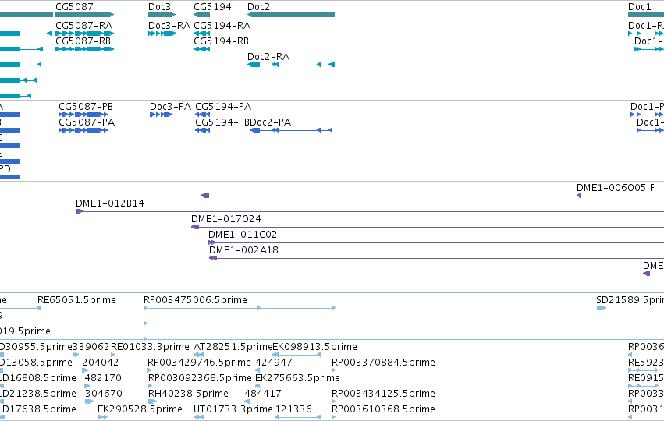Screen dimensions: 664x421
Task: Click the RH40238.5prime EST glyph
Action: pos(152,401)
